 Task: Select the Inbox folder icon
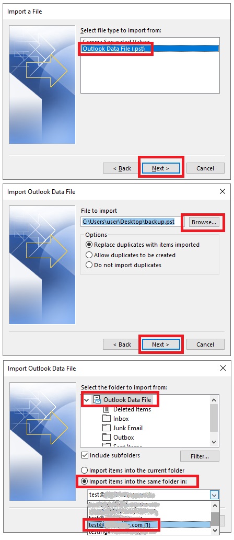pyautogui.click(x=107, y=419)
